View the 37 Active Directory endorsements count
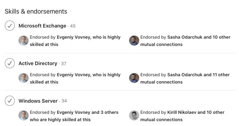Viewport: 239px width, 126px height. click(x=64, y=64)
